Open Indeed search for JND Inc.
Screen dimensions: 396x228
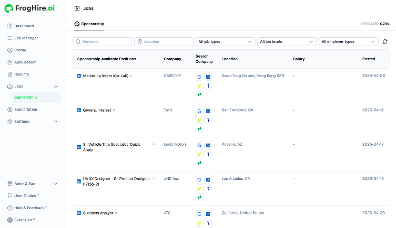point(208,188)
